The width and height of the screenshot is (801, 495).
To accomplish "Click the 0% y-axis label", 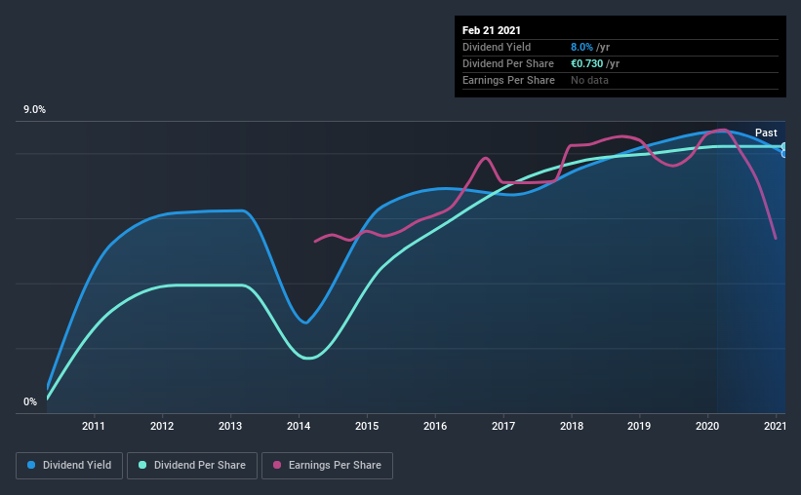I will coord(30,402).
